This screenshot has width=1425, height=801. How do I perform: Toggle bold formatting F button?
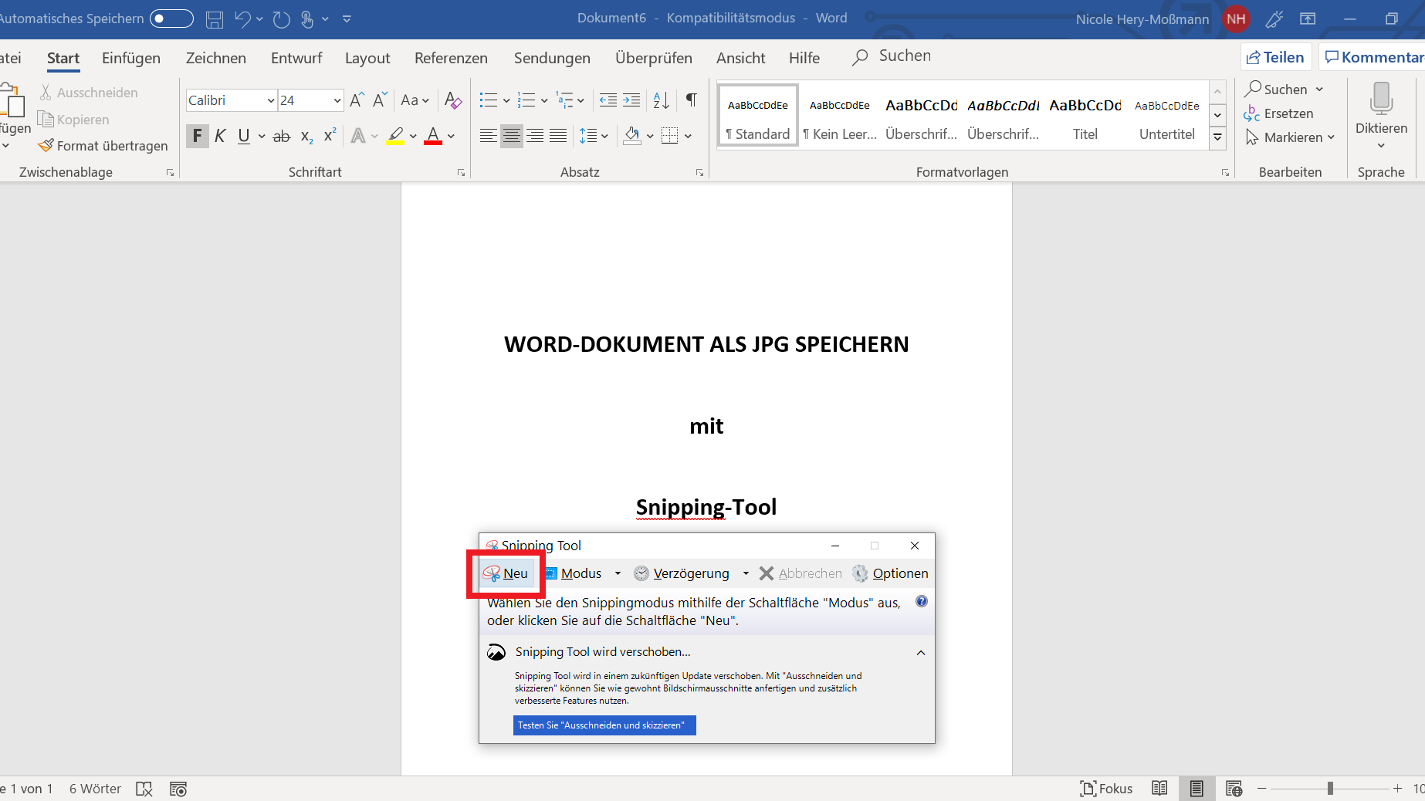click(197, 137)
